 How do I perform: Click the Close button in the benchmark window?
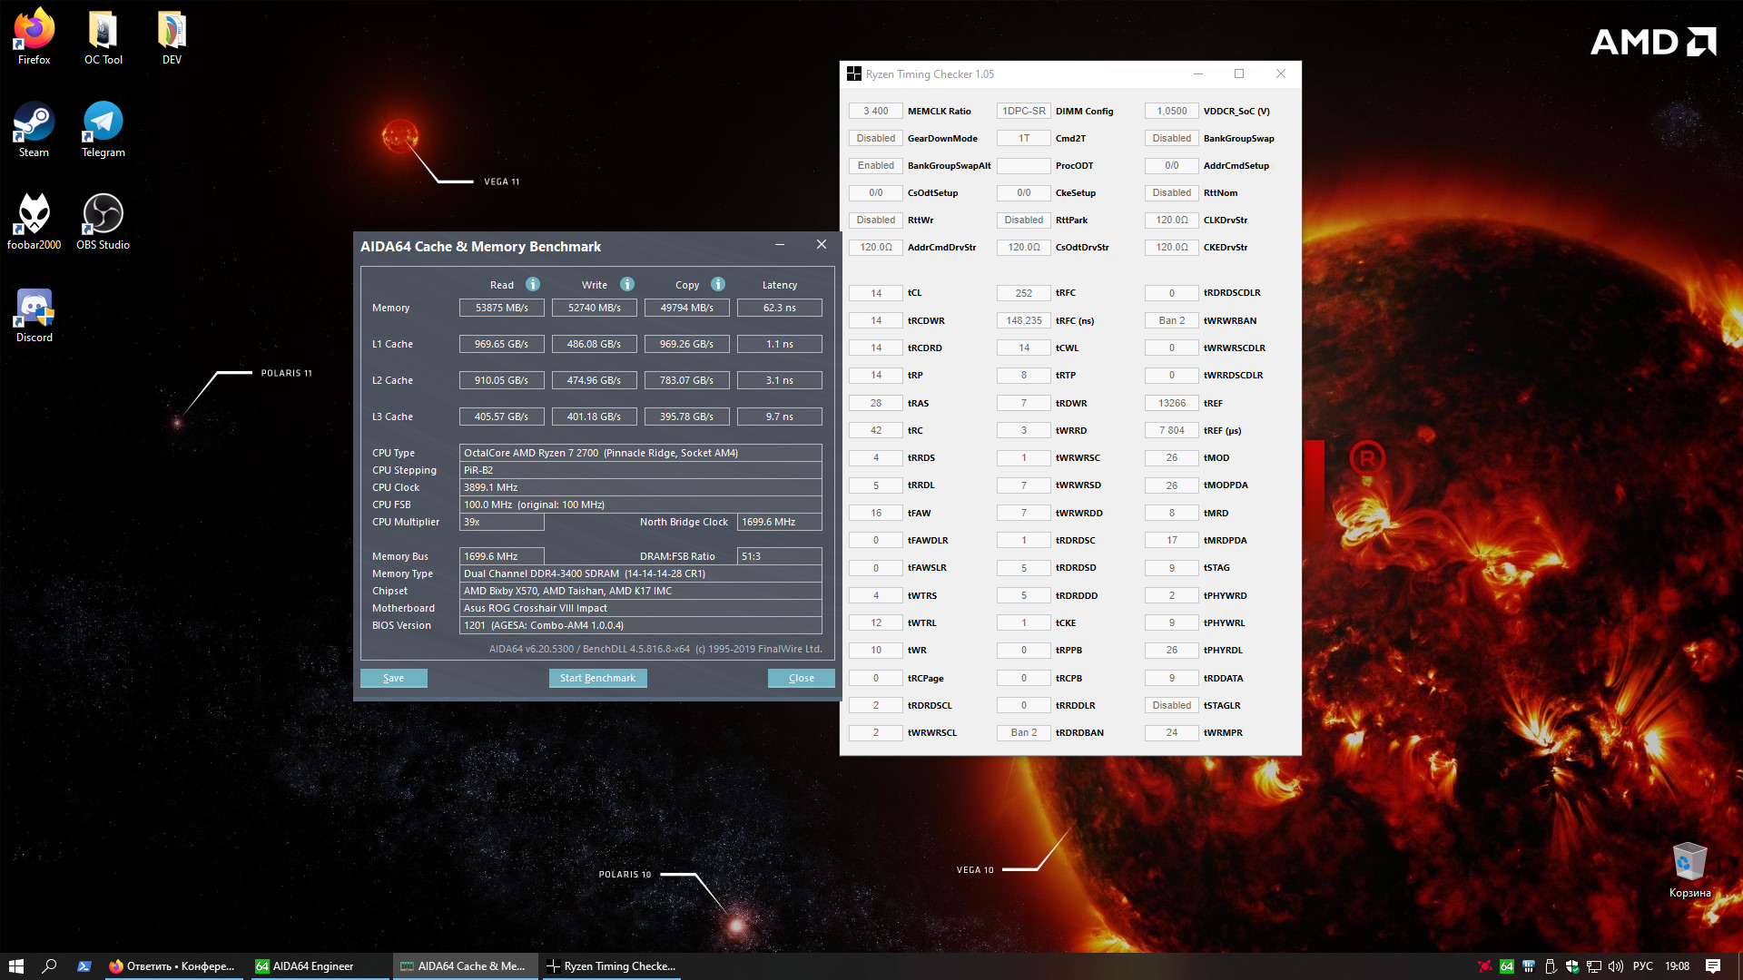[x=801, y=678]
